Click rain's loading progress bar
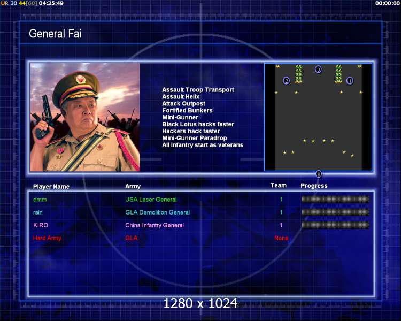This screenshot has width=401, height=321. click(x=336, y=212)
